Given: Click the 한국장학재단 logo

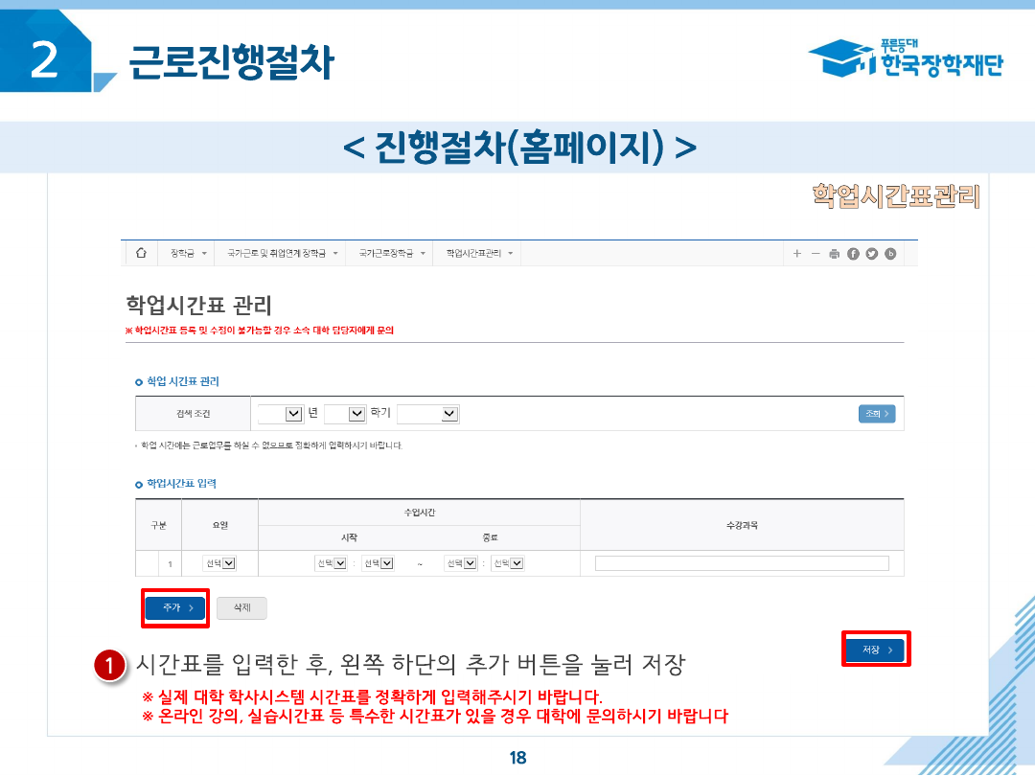Looking at the screenshot, I should click(x=905, y=59).
